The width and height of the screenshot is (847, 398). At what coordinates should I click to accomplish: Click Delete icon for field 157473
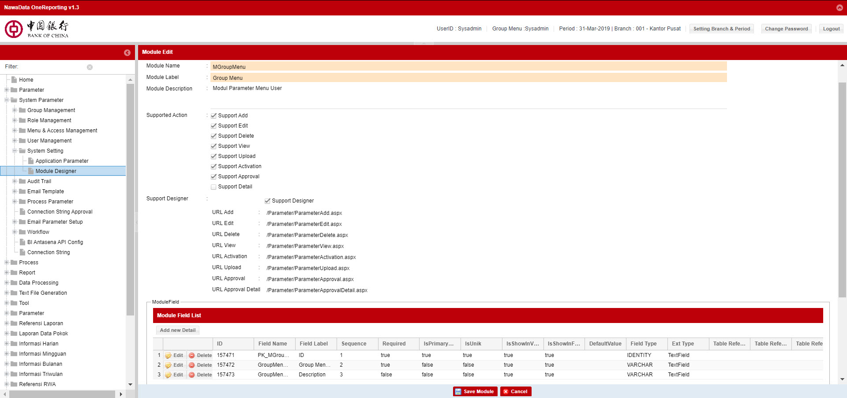192,375
